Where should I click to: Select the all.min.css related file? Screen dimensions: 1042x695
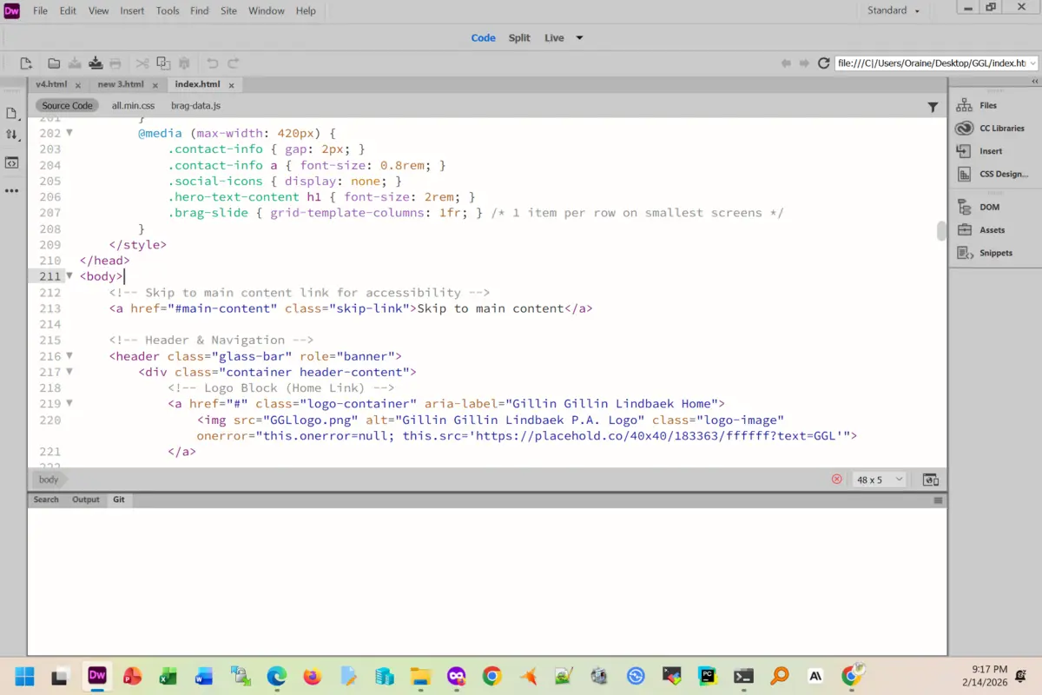[132, 105]
